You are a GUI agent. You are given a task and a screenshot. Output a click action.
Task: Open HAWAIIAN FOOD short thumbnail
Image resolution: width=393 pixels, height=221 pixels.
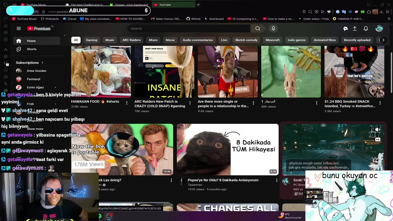[x=101, y=72]
